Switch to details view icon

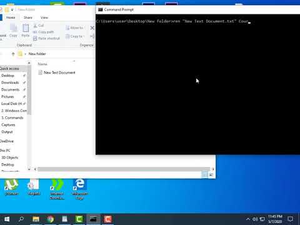click(x=204, y=175)
